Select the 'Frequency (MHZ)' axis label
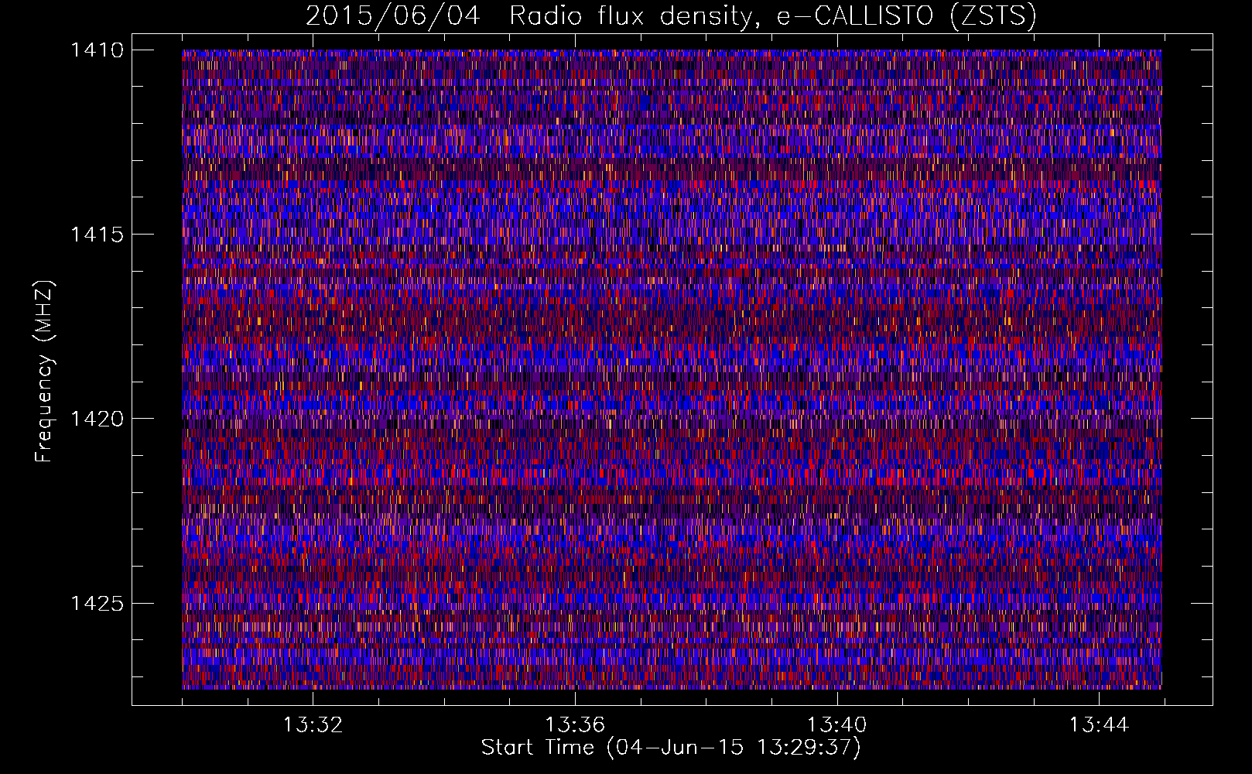 [44, 372]
